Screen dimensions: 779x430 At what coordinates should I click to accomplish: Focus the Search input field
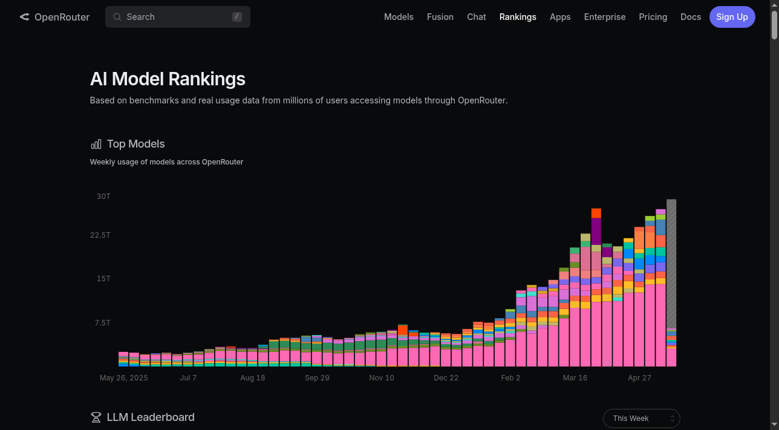click(x=178, y=17)
